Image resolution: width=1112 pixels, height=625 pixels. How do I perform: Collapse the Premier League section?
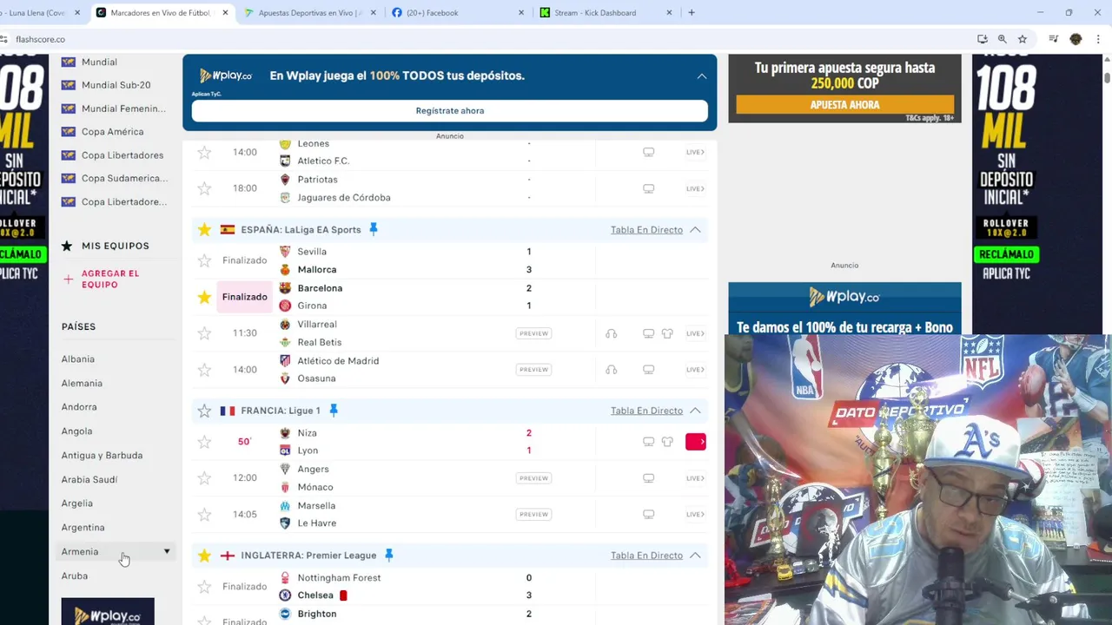(695, 556)
